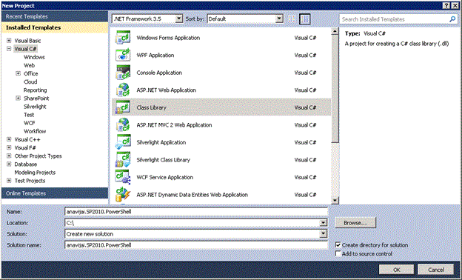Image resolution: width=462 pixels, height=280 pixels.
Task: Select Windows under Visual C#
Action: pos(34,57)
